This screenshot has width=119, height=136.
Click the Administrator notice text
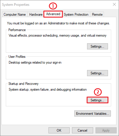(x=58, y=23)
